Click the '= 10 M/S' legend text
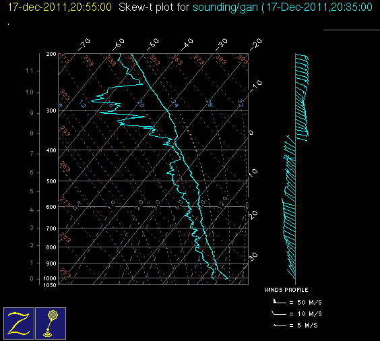The height and width of the screenshot is (341, 380). pos(306,314)
